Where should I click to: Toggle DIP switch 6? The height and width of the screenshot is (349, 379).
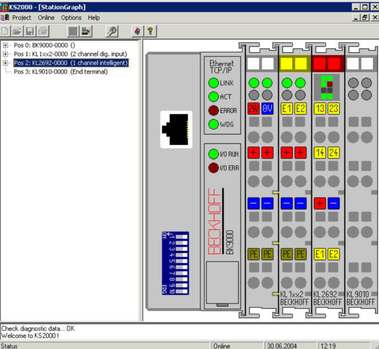181,267
